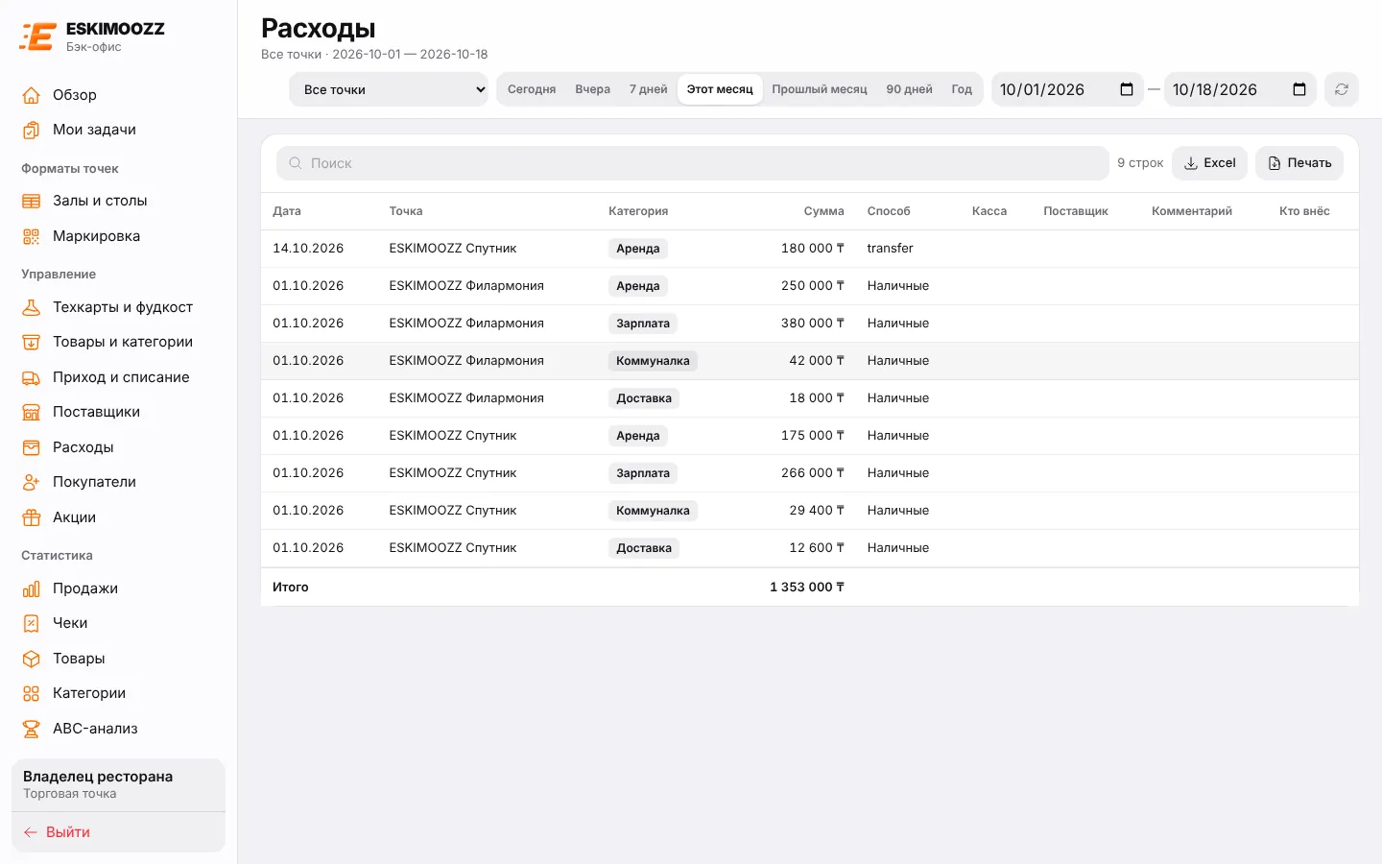The height and width of the screenshot is (864, 1382).
Task: Switch to the 7 дней period
Action: [649, 89]
